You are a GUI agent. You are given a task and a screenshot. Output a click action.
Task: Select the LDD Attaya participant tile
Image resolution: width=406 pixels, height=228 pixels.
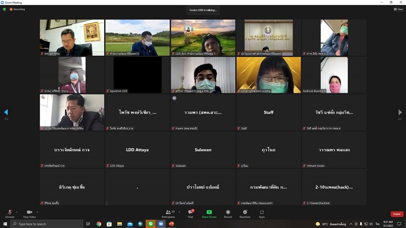click(x=137, y=149)
